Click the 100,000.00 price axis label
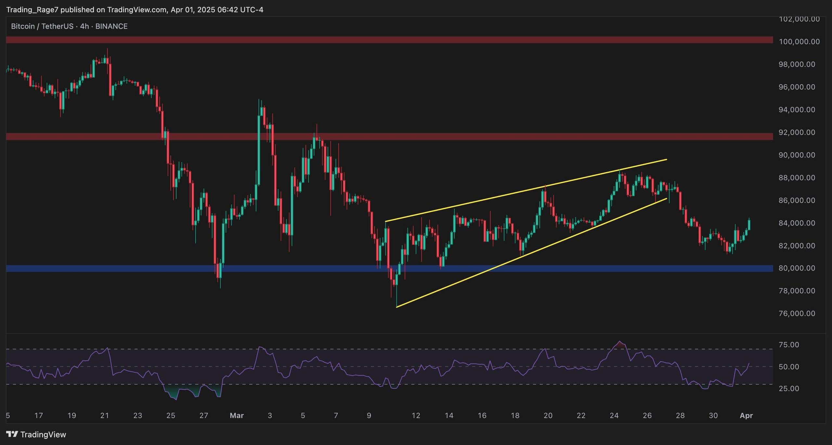The height and width of the screenshot is (445, 832). click(799, 42)
